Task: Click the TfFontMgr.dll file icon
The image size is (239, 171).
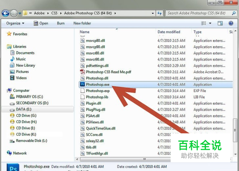Action: [83, 153]
